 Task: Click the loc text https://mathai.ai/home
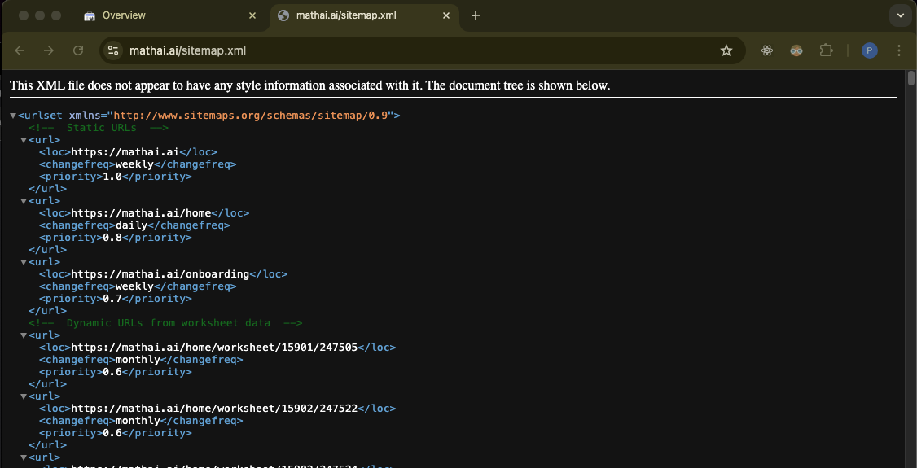pos(140,213)
